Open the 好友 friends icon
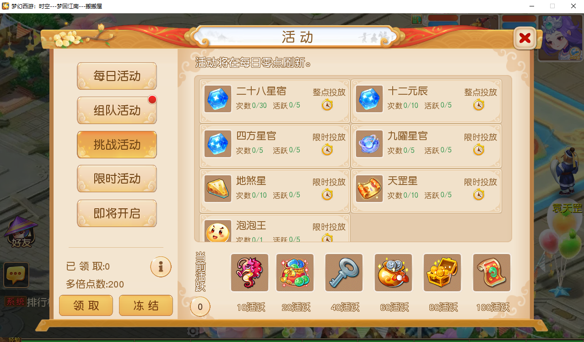584x342 pixels. coord(21,232)
